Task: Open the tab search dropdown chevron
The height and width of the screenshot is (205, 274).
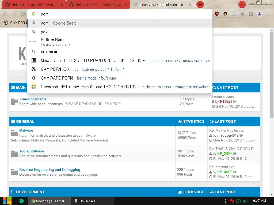Action: click(x=242, y=5)
